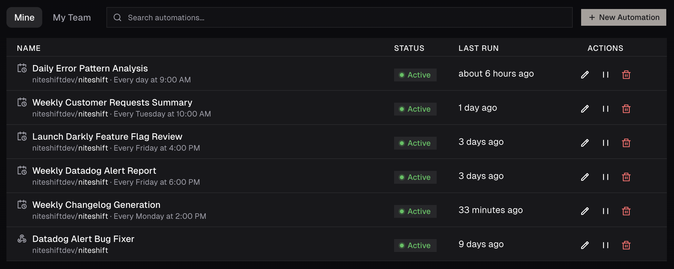This screenshot has width=674, height=269.
Task: Pause the Weekly Customer Requests Summary automation
Action: (x=605, y=109)
